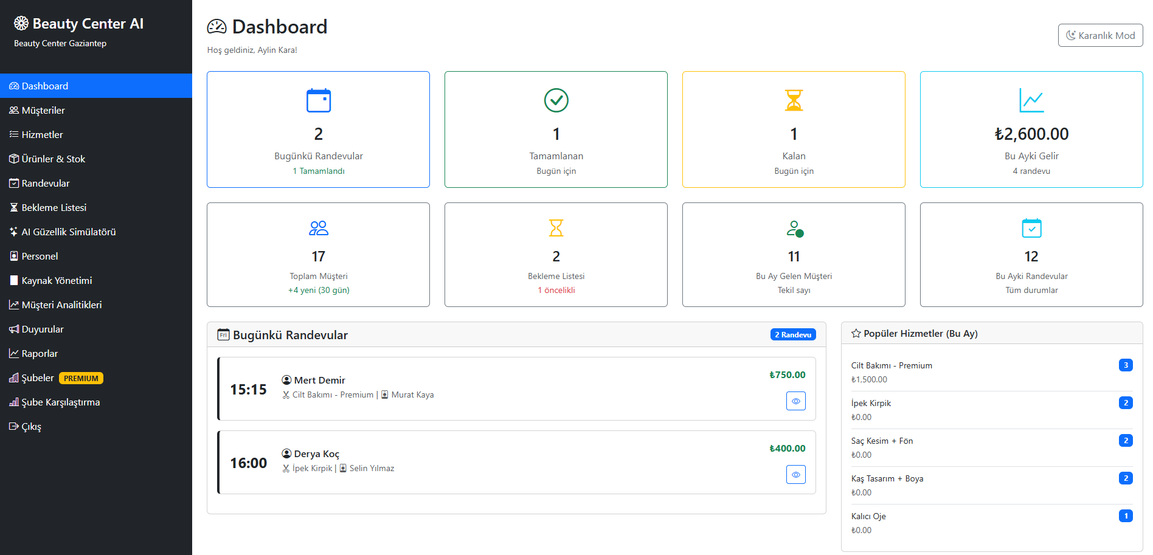Open Müşteriler in the sidebar
This screenshot has height=555, width=1153.
tap(43, 110)
